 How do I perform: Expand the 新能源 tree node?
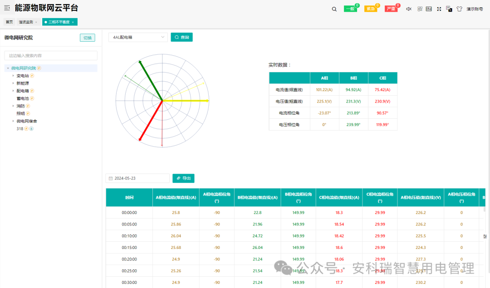coord(13,83)
